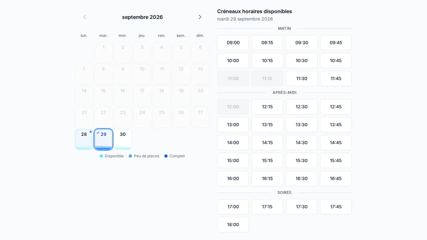Select September 29 in the calendar
This screenshot has height=240, width=427.
104,139
